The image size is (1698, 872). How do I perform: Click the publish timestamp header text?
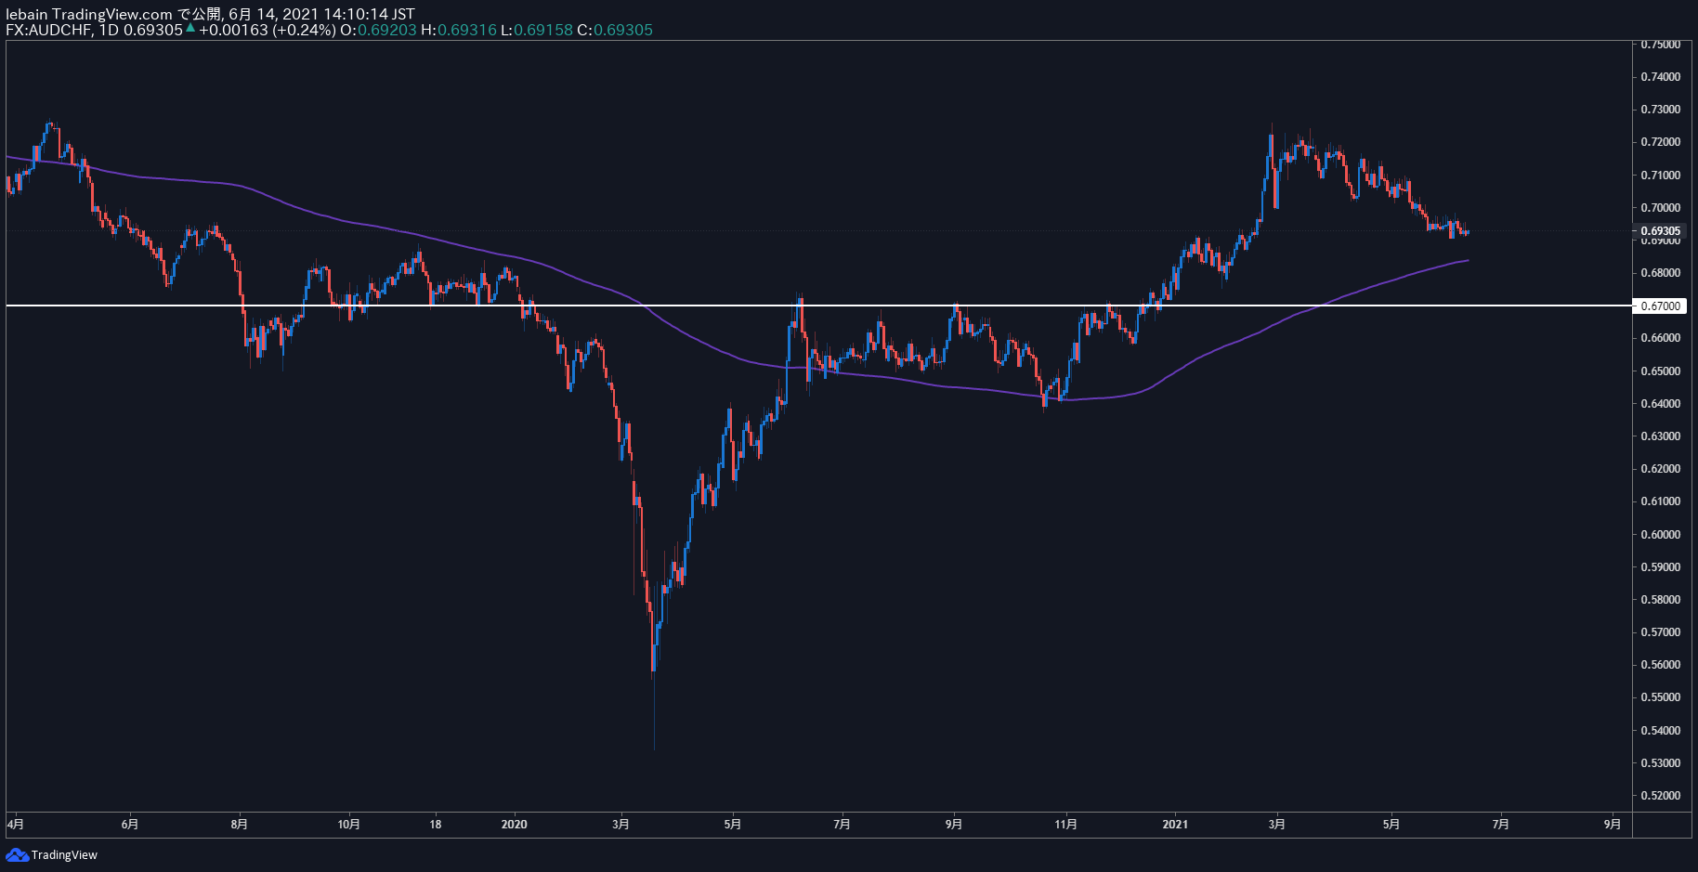click(211, 14)
